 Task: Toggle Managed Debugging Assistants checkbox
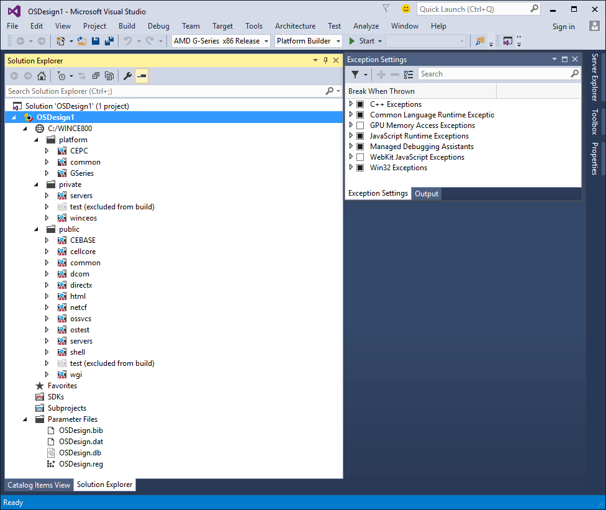point(360,147)
